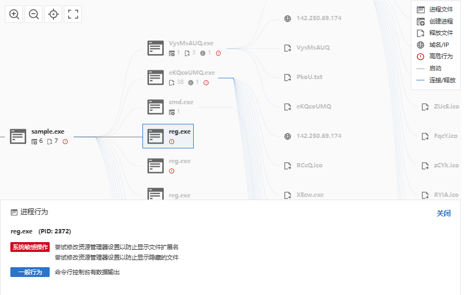Click legend entry 创建进程
Image resolution: width=471 pixels, height=295 pixels.
[434, 21]
